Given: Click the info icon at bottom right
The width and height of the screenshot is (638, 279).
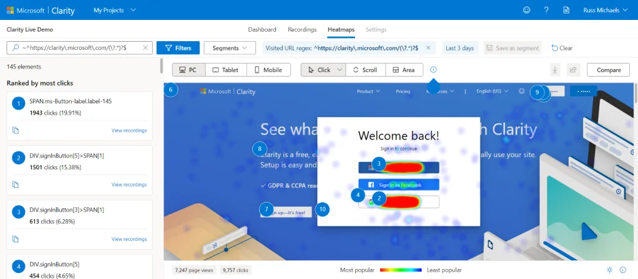Looking at the screenshot, I should click(x=622, y=270).
